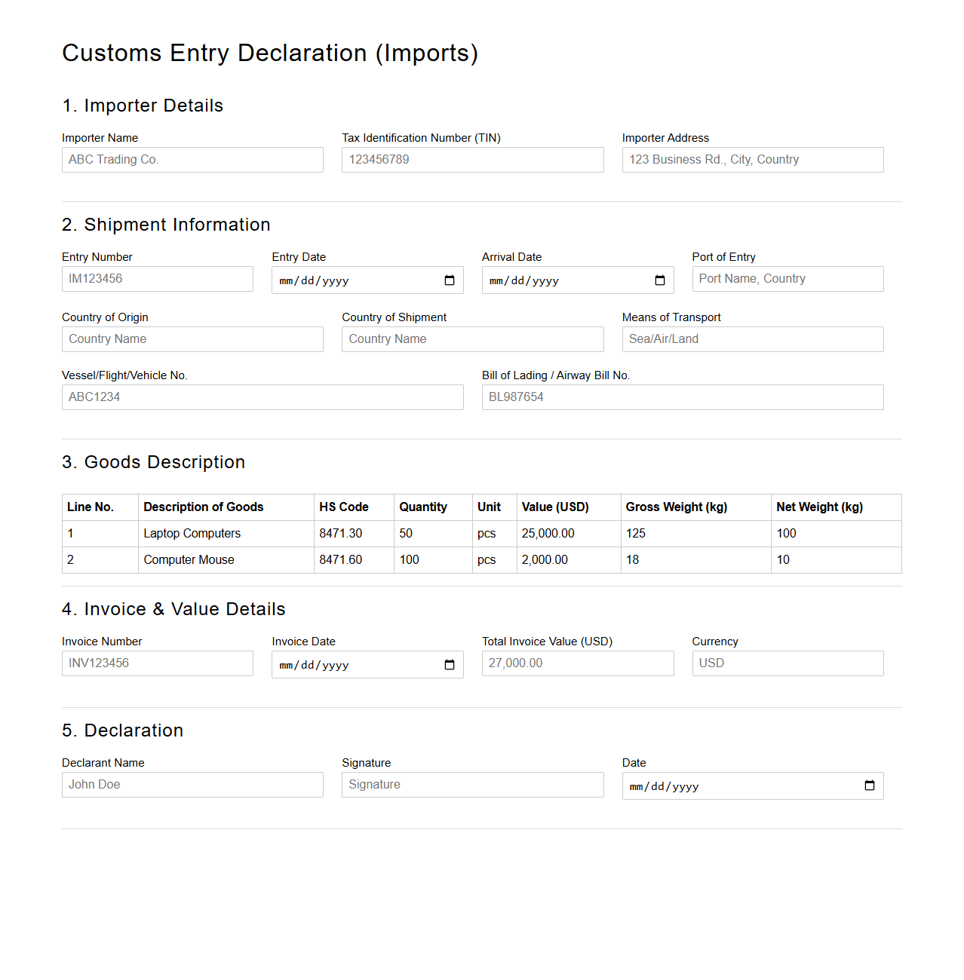Image resolution: width=964 pixels, height=980 pixels.
Task: Select the Tax Identification Number field
Action: click(472, 159)
